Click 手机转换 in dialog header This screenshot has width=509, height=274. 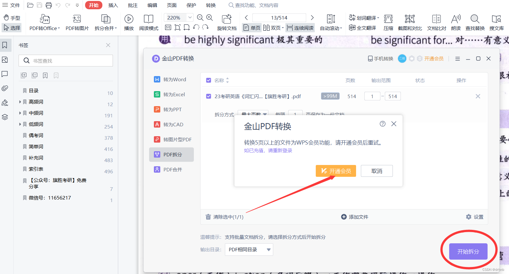[x=380, y=59]
